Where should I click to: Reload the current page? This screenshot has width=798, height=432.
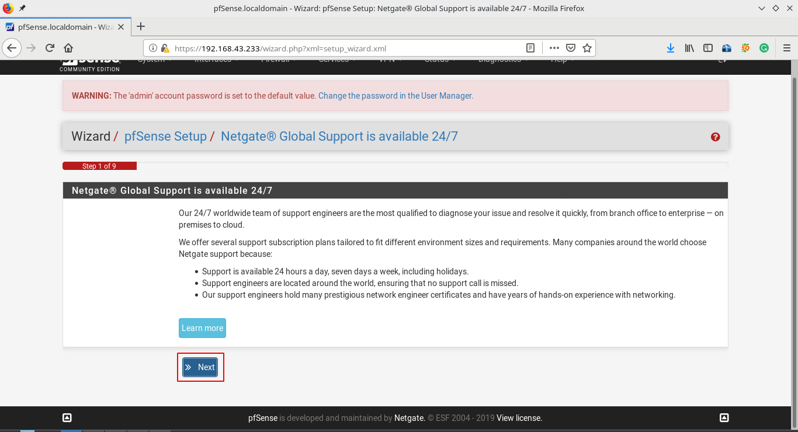point(50,48)
